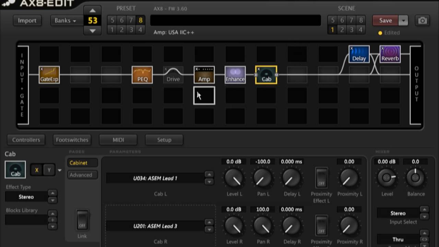Select preset slot 1
Image resolution: width=439 pixels, height=247 pixels.
pos(112,30)
